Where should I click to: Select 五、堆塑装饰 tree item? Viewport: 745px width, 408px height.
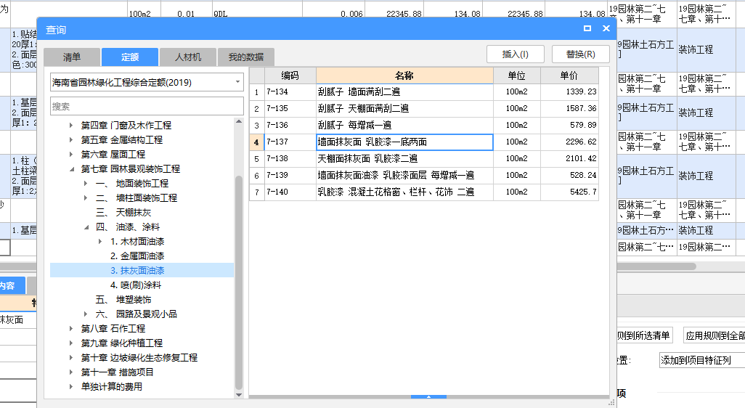123,300
